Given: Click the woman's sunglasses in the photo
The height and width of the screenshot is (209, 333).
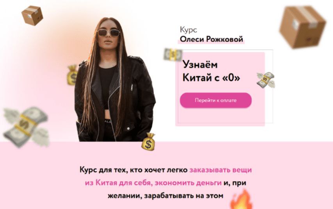Looking at the screenshot, I should click(x=109, y=33).
